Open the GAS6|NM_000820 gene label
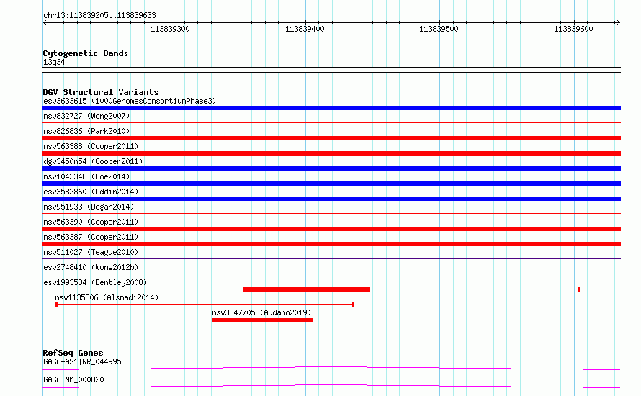This screenshot has width=641, height=396. pyautogui.click(x=73, y=379)
